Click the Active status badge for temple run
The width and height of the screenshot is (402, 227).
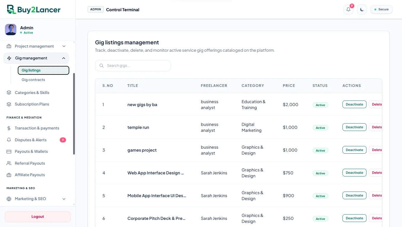coord(320,128)
